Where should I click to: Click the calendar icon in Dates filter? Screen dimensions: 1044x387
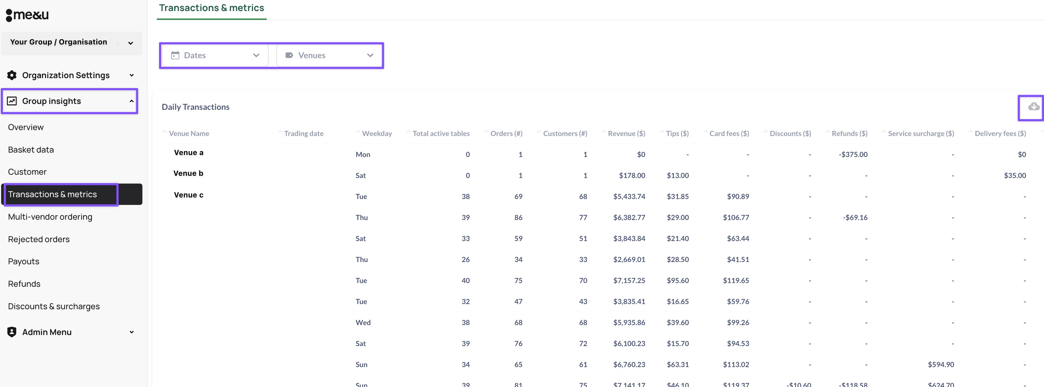pos(175,55)
